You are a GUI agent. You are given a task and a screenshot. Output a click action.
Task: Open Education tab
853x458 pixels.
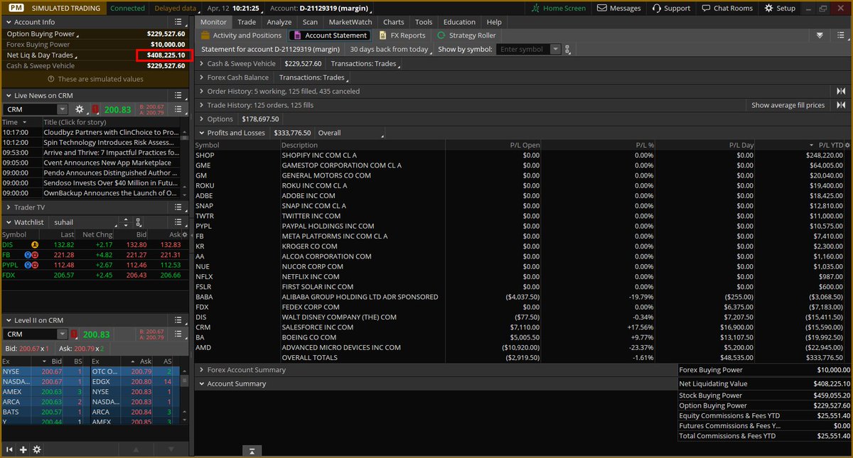click(459, 22)
